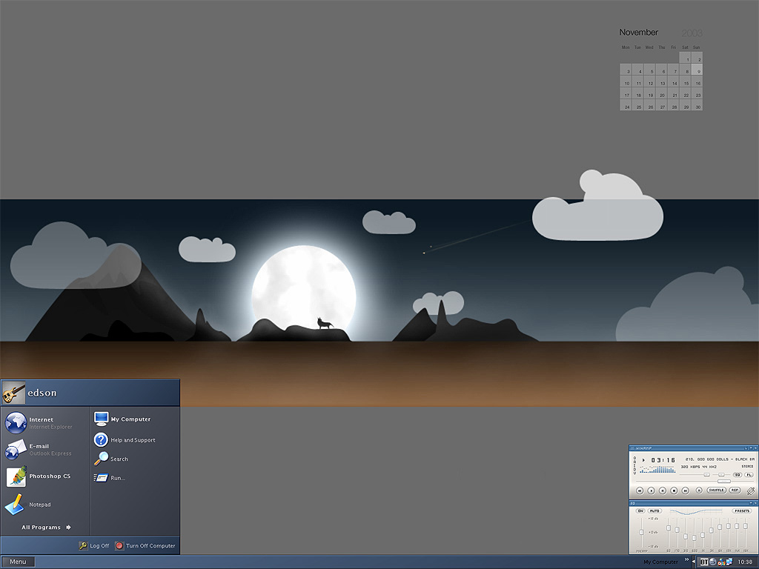
Task: Click the colorful butterfly tray icon
Action: [721, 562]
